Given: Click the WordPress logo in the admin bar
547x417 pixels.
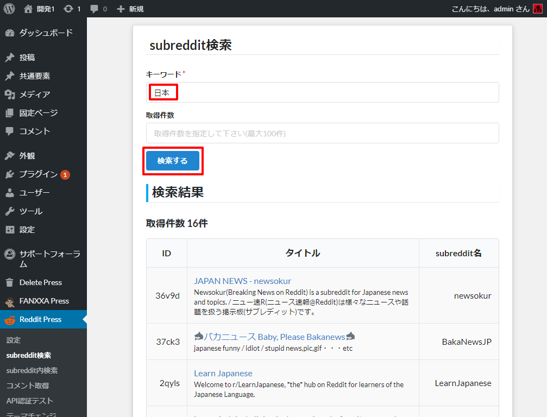Looking at the screenshot, I should click(8, 9).
